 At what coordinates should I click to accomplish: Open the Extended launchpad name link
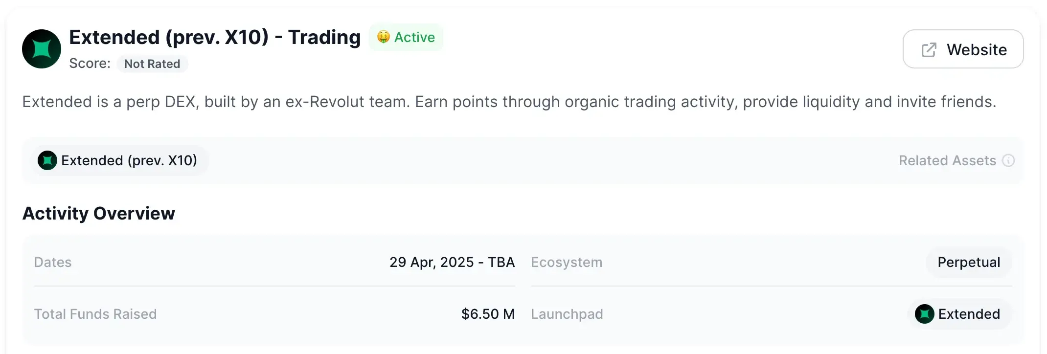969,314
